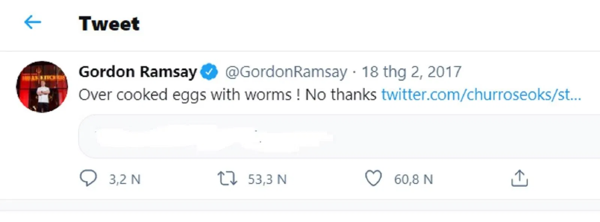Screen dimensions: 600x222
Task: Click the back arrow to return
Action: [x=33, y=22]
